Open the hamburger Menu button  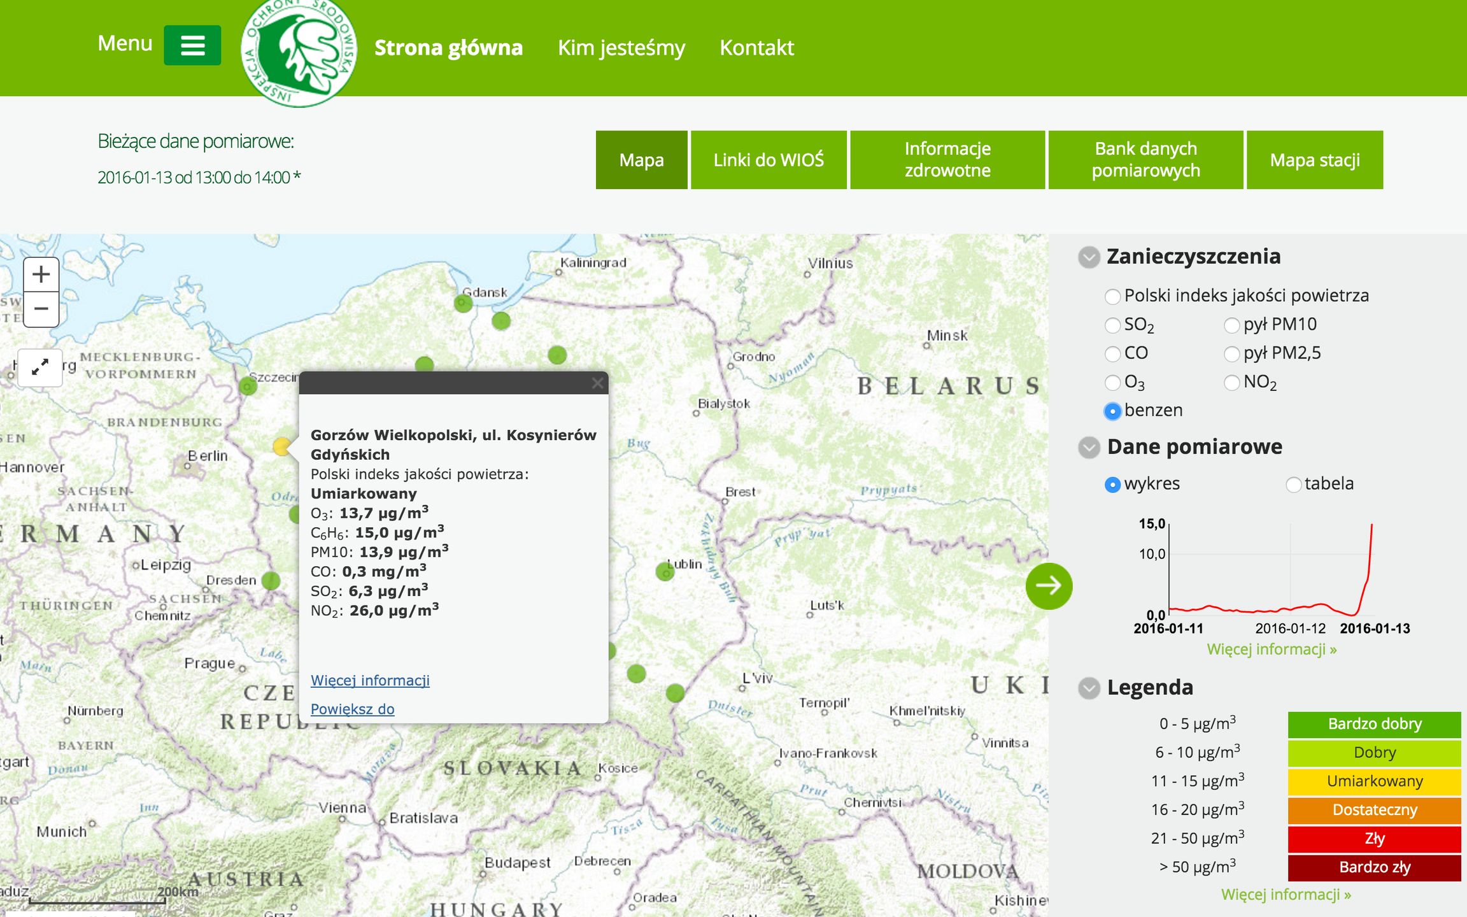click(192, 45)
